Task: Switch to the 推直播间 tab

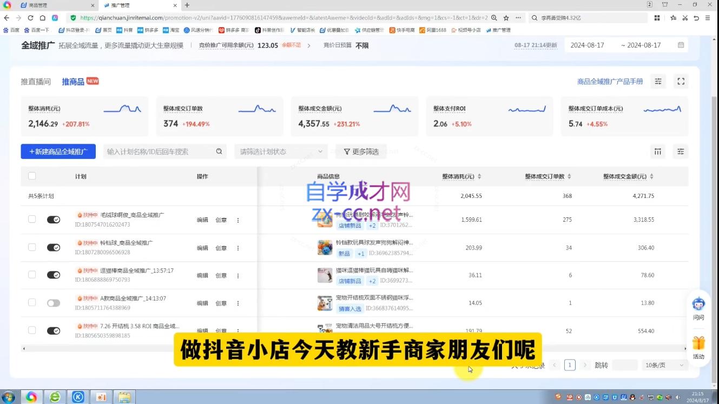Action: click(35, 81)
